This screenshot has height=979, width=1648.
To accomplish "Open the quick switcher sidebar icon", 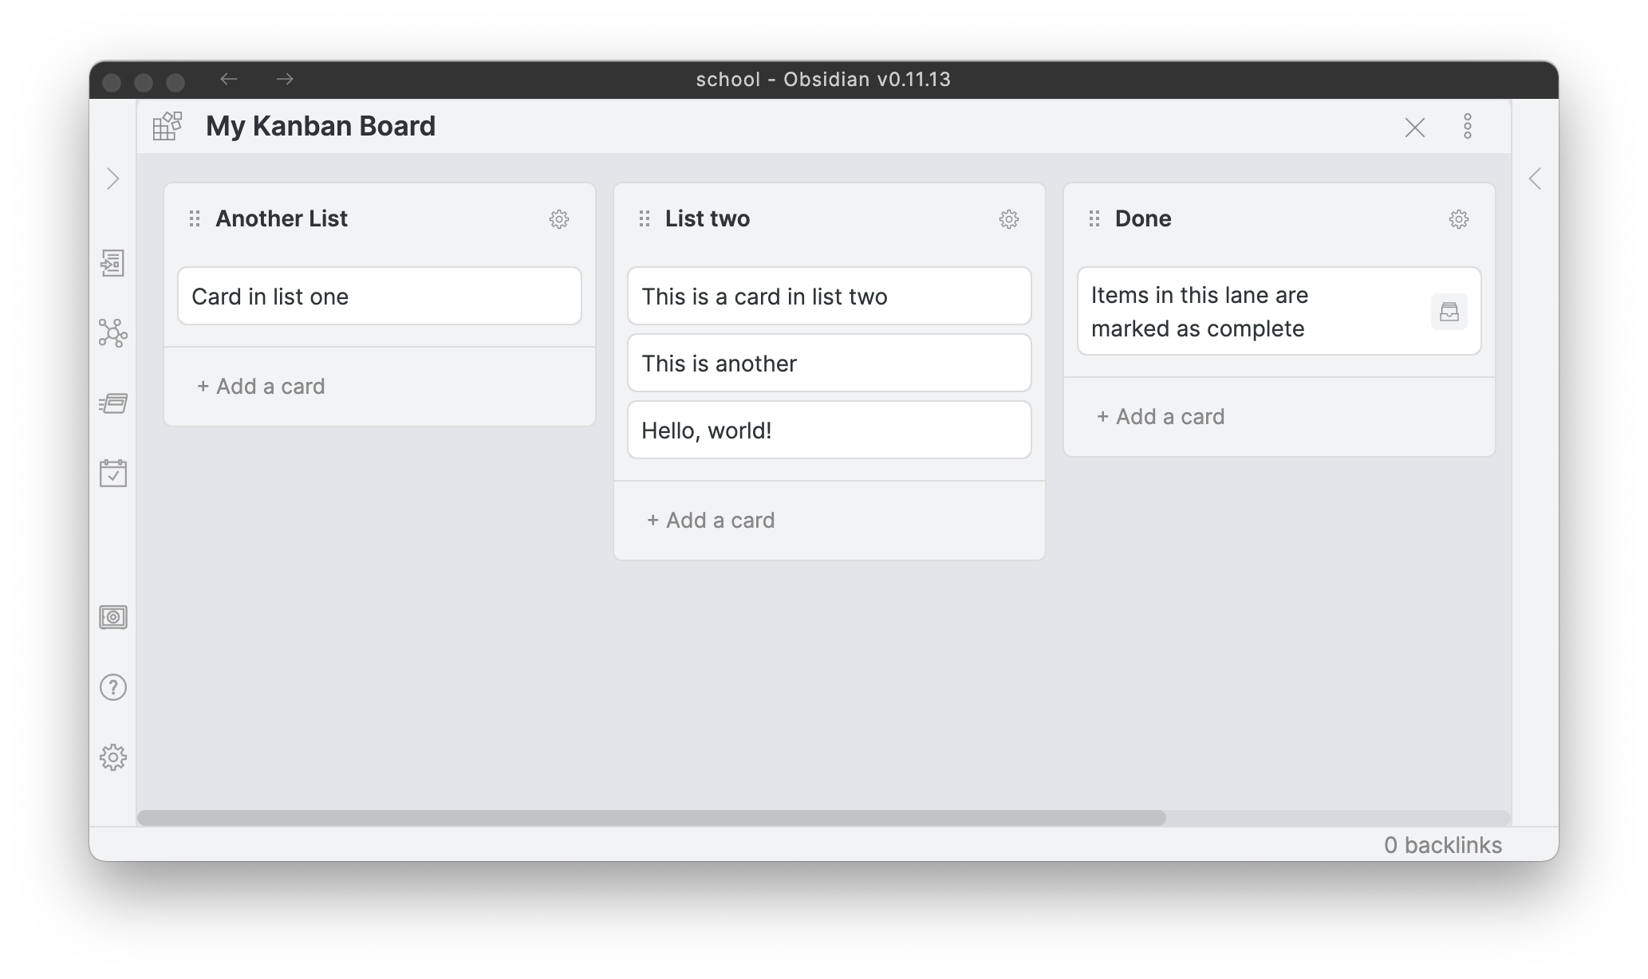I will tap(112, 263).
